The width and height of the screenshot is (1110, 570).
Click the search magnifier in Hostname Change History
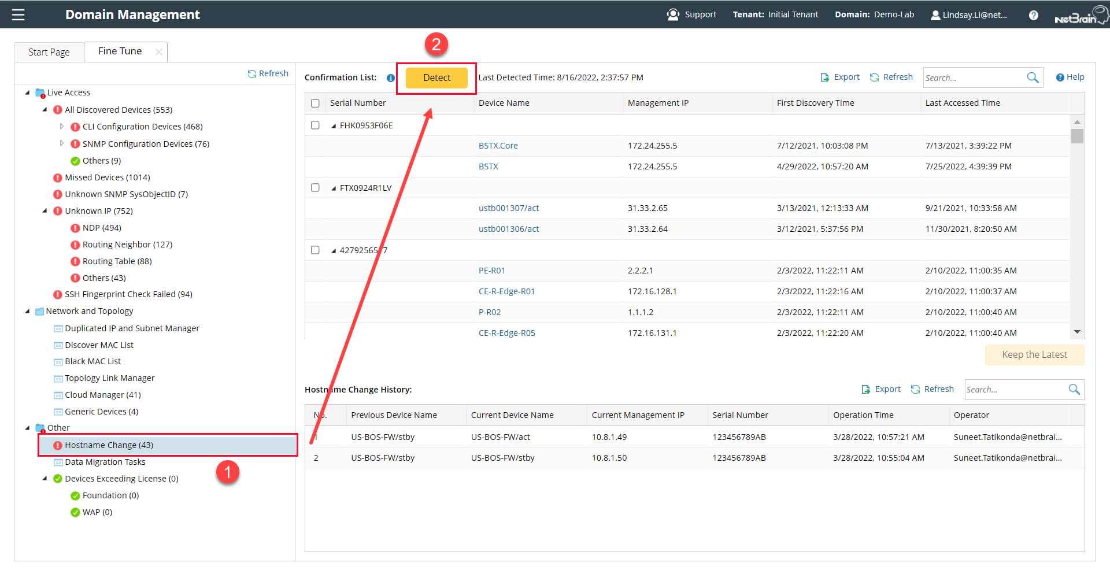(1074, 389)
